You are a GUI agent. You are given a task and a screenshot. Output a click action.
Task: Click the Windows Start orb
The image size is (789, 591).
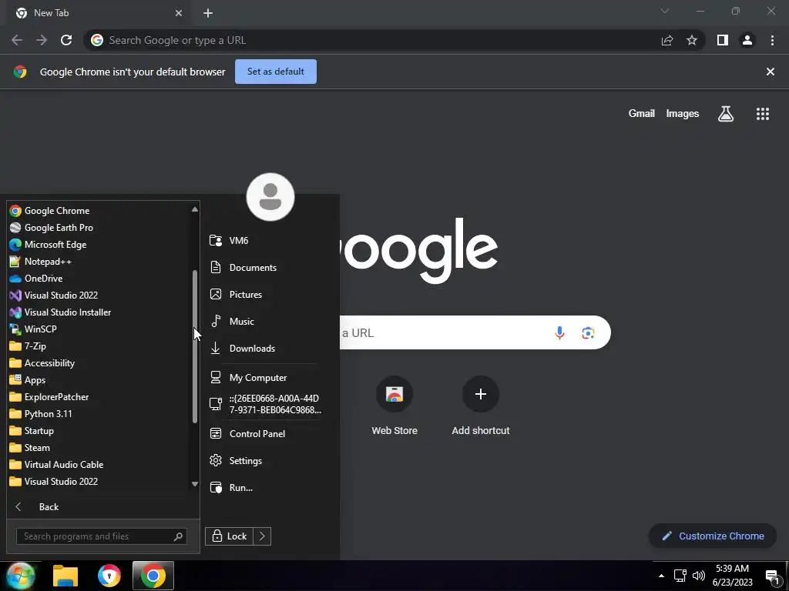coord(20,576)
